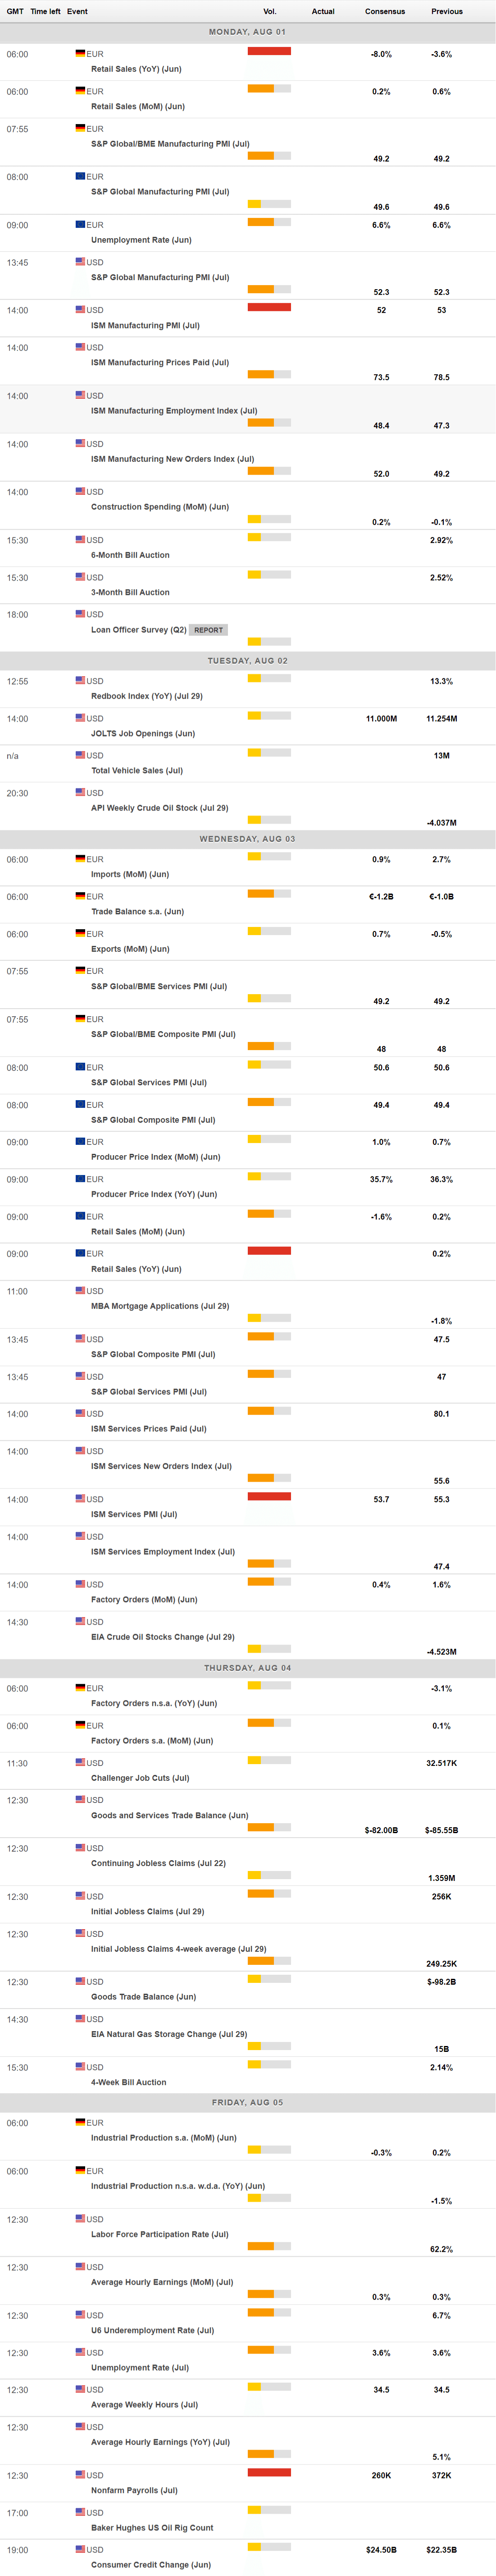Open the Construction Spending (MoM) (Jun) event
The height and width of the screenshot is (2576, 496).
[x=159, y=507]
